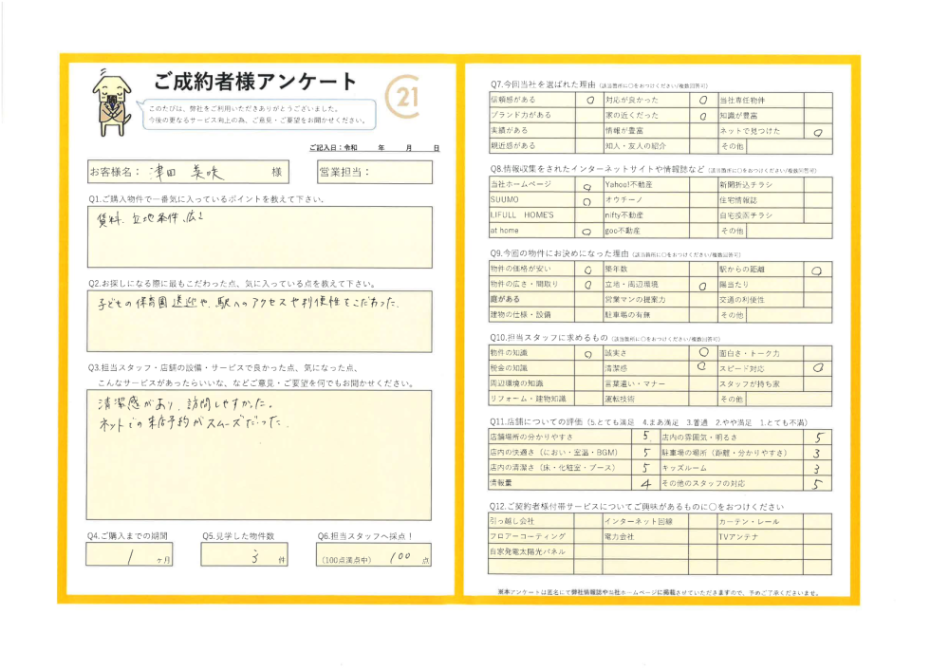Screen dimensions: 949x671
Task: Select the Q6 staff score field
Action: coord(375,557)
